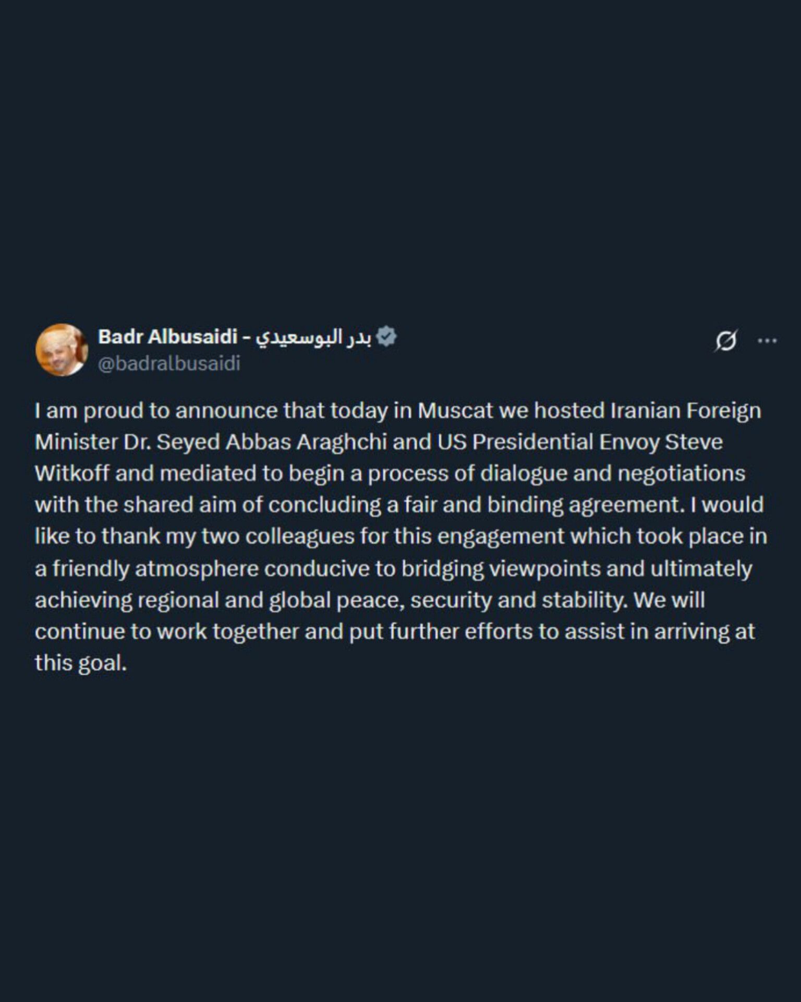
Task: Click 'dialogue and negotiations' in the post
Action: coord(612,474)
